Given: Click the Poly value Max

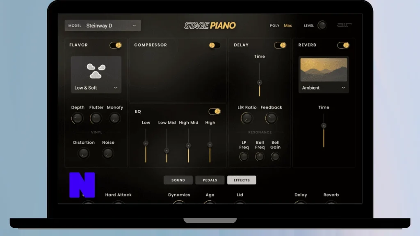Looking at the screenshot, I should pos(288,25).
